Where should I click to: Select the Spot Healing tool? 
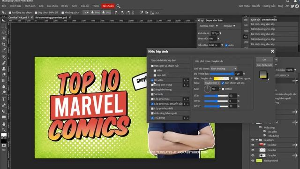click(4, 57)
